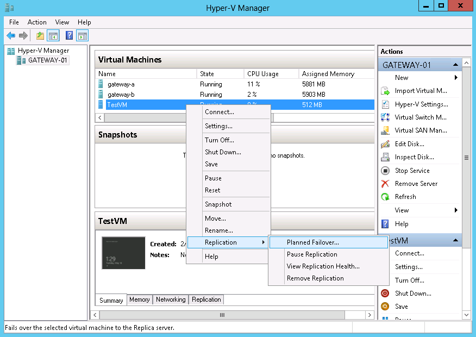This screenshot has height=337, width=476.
Task: Click the TestVM row icon
Action: (101, 104)
